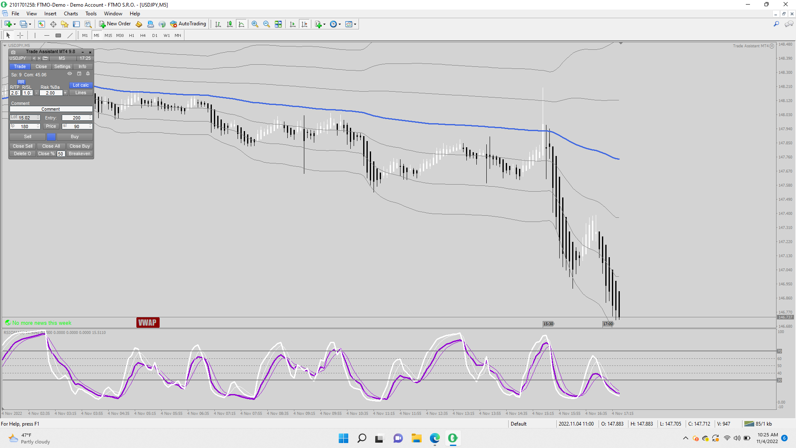Viewport: 796px width, 448px height.
Task: Toggle the eye visibility icon in Trade Assistant
Action: click(70, 74)
